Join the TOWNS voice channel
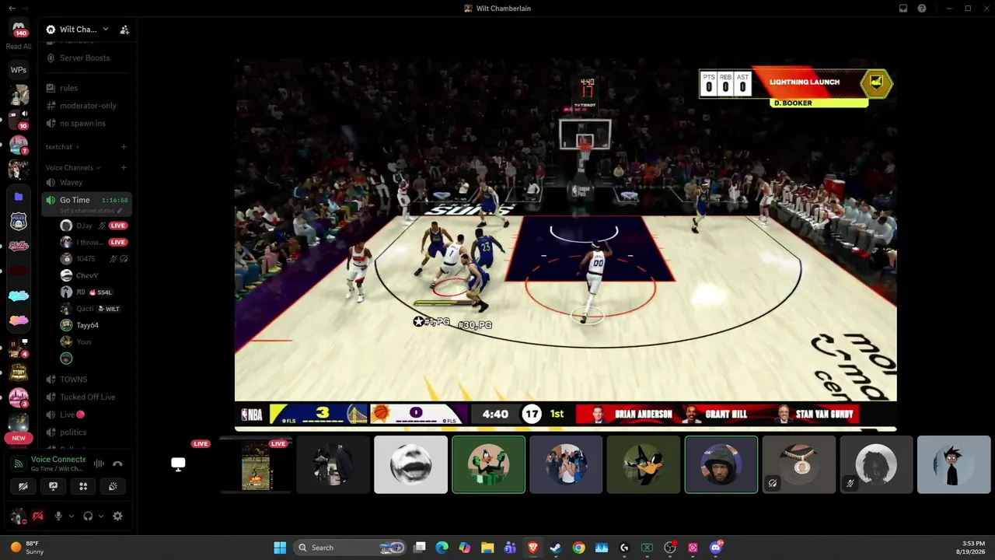This screenshot has width=995, height=560. pos(73,380)
